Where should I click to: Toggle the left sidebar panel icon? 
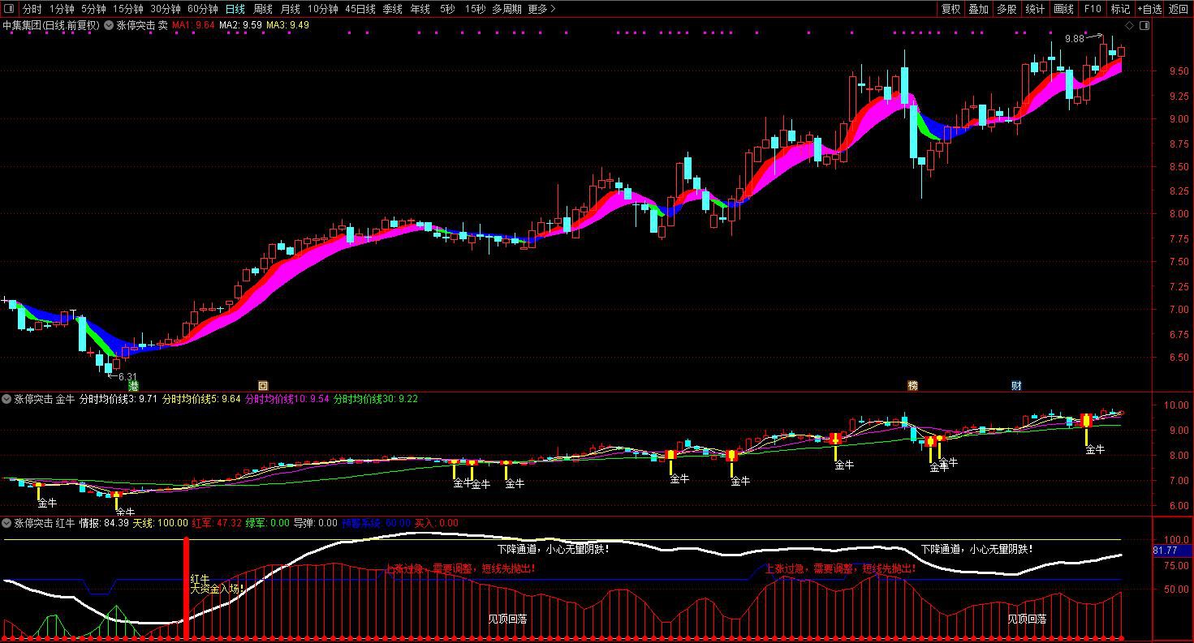pyautogui.click(x=7, y=9)
